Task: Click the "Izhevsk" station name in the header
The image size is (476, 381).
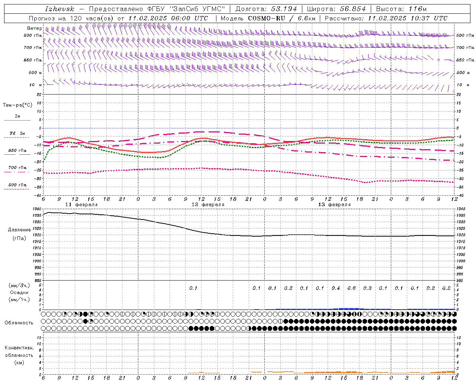Action: pyautogui.click(x=59, y=9)
